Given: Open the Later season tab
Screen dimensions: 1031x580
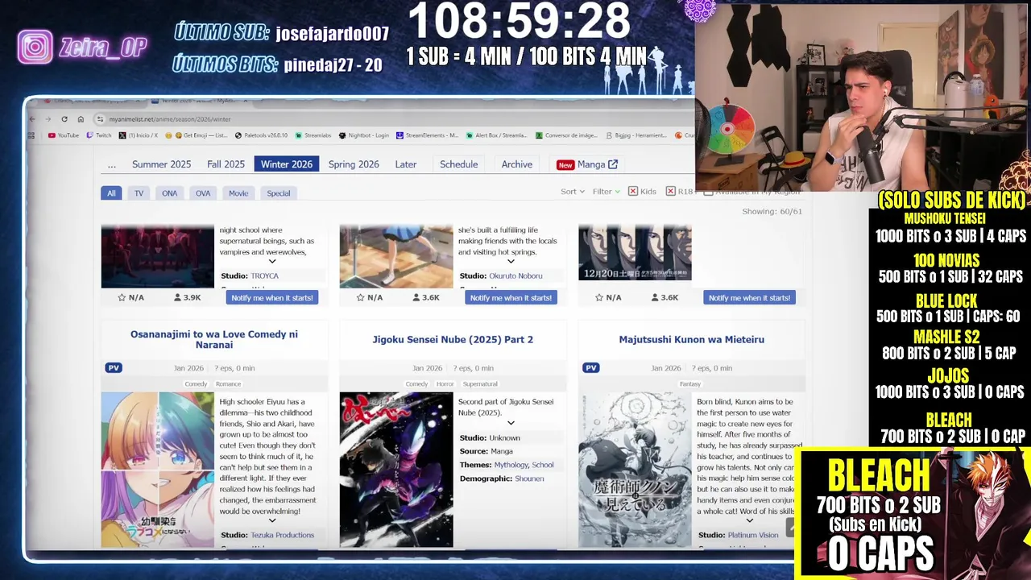Looking at the screenshot, I should pos(406,164).
